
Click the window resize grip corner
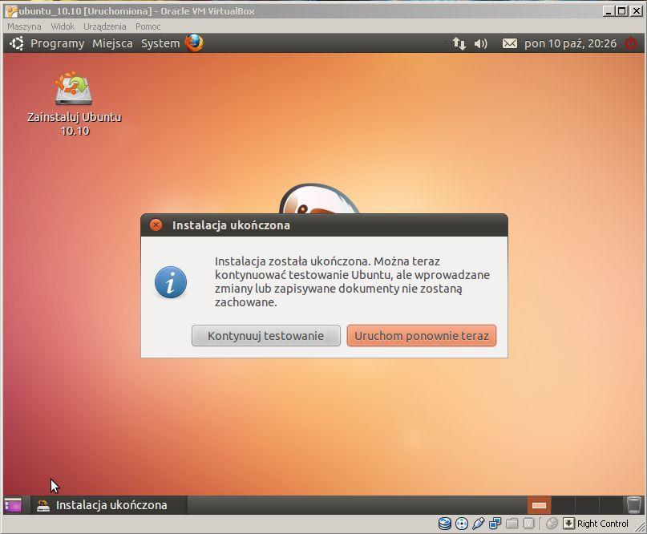[640, 525]
